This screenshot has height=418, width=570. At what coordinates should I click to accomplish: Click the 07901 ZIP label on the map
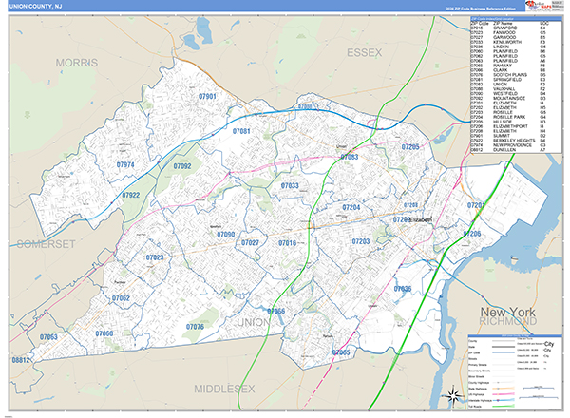(207, 96)
